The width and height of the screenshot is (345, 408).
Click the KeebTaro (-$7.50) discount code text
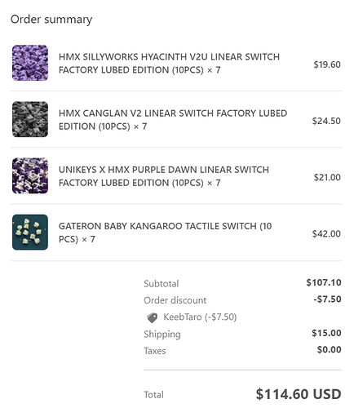click(200, 317)
